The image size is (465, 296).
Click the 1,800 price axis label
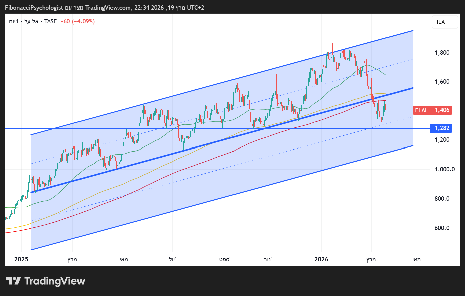[x=442, y=53]
